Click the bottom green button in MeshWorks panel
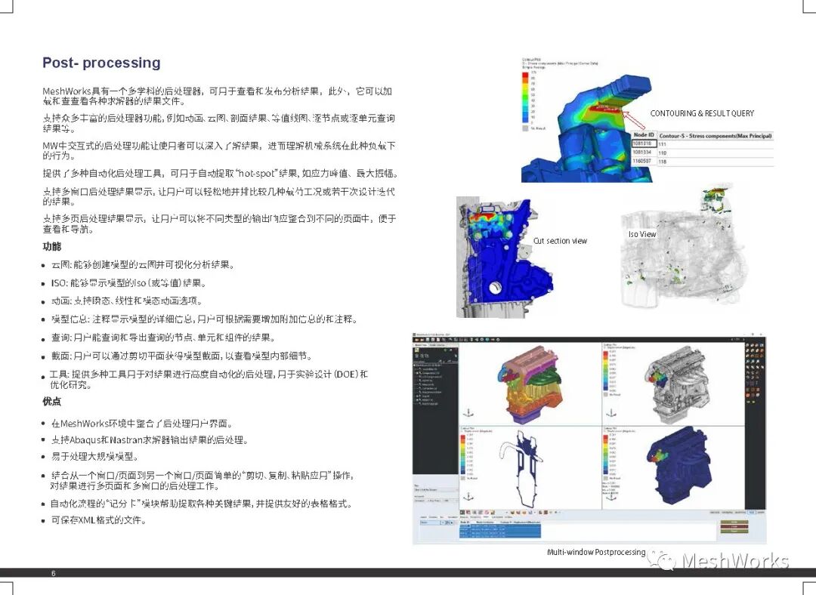 coord(734,531)
